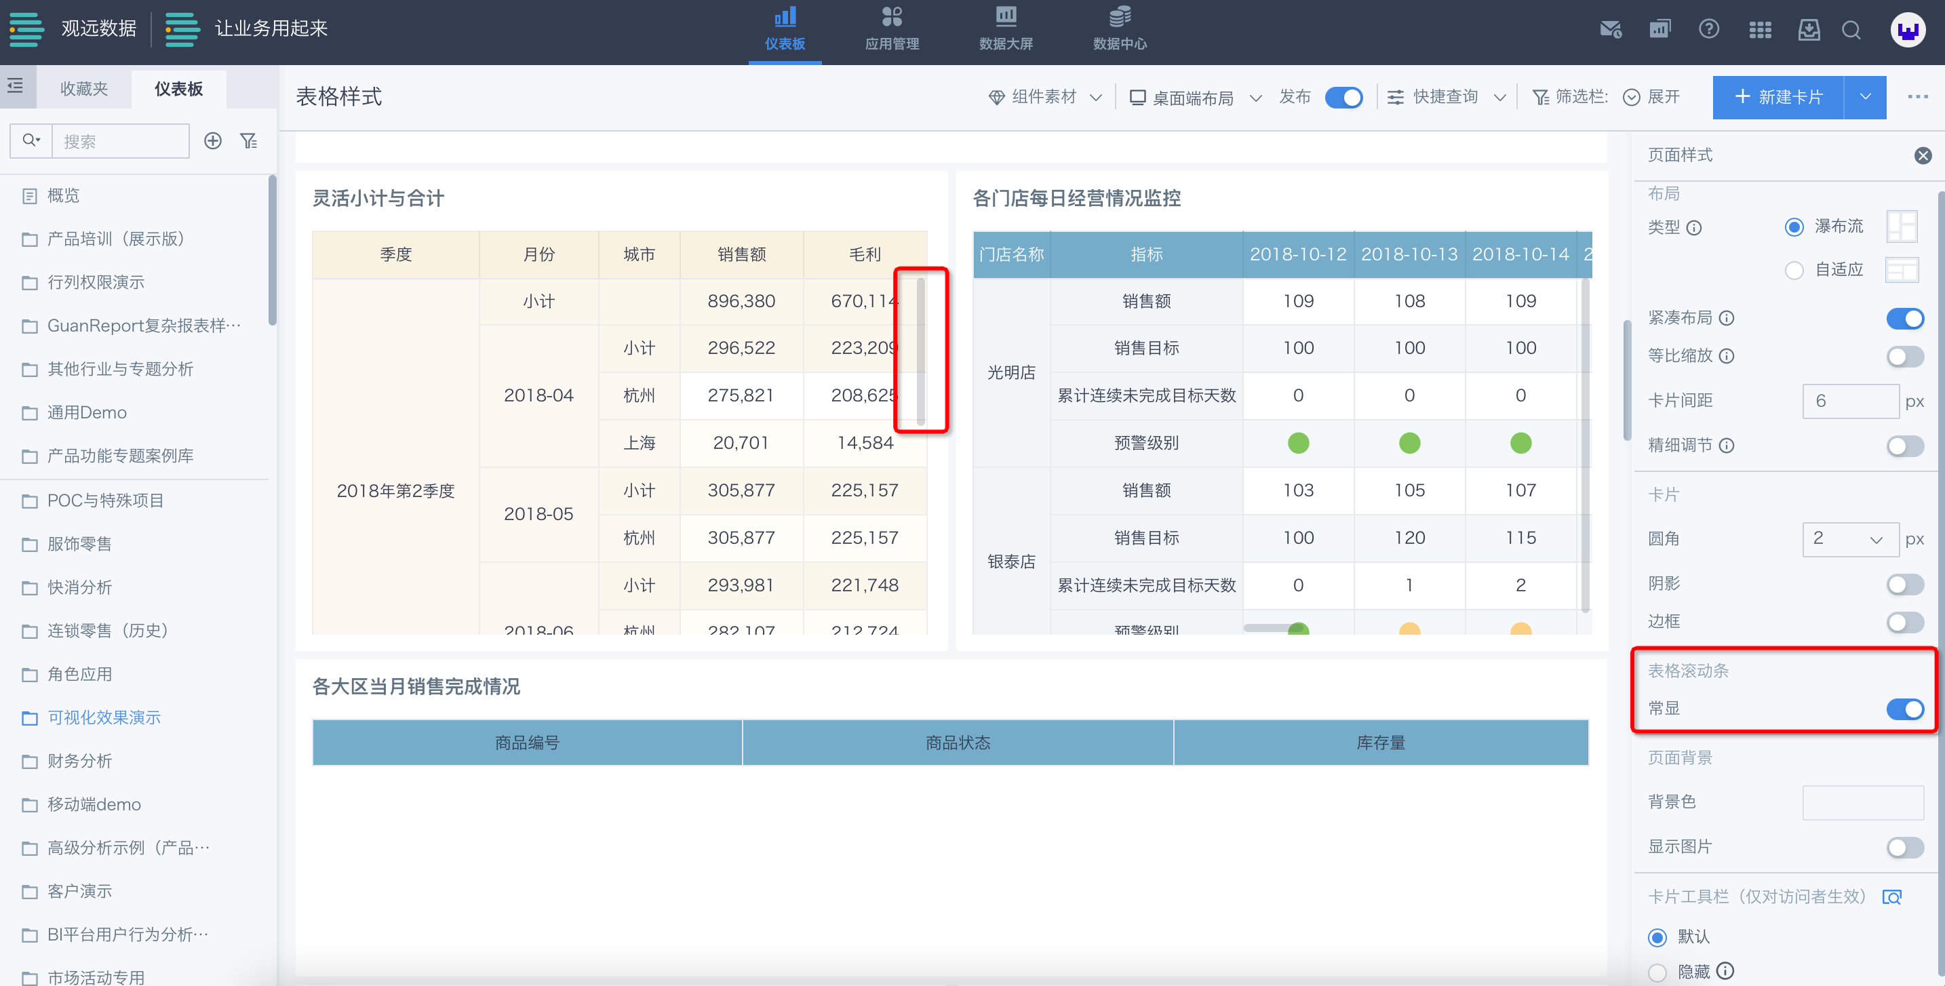Enable the 显示图片 switch

tap(1904, 847)
